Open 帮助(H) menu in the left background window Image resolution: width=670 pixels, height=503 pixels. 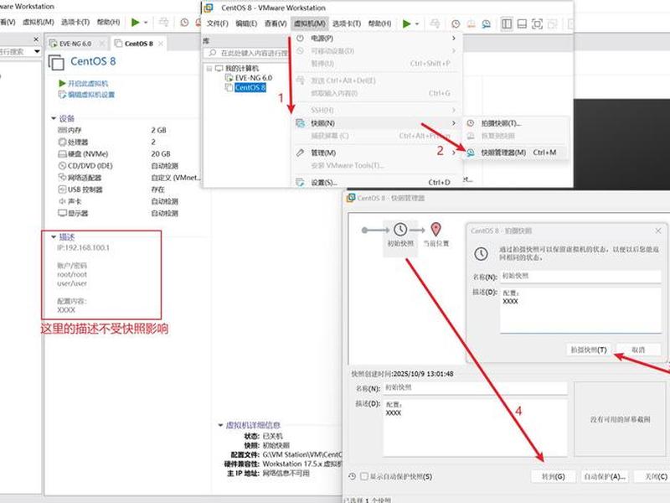click(108, 22)
